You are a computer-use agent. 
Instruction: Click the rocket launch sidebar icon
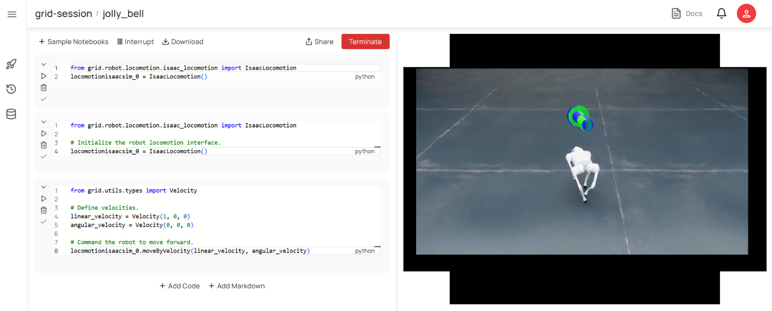(11, 64)
